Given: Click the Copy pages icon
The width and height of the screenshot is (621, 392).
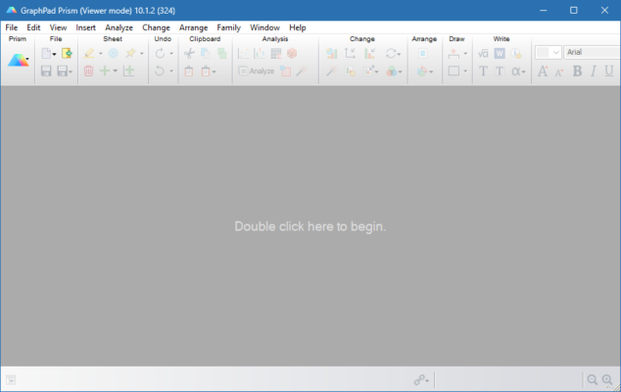Looking at the screenshot, I should coord(205,53).
